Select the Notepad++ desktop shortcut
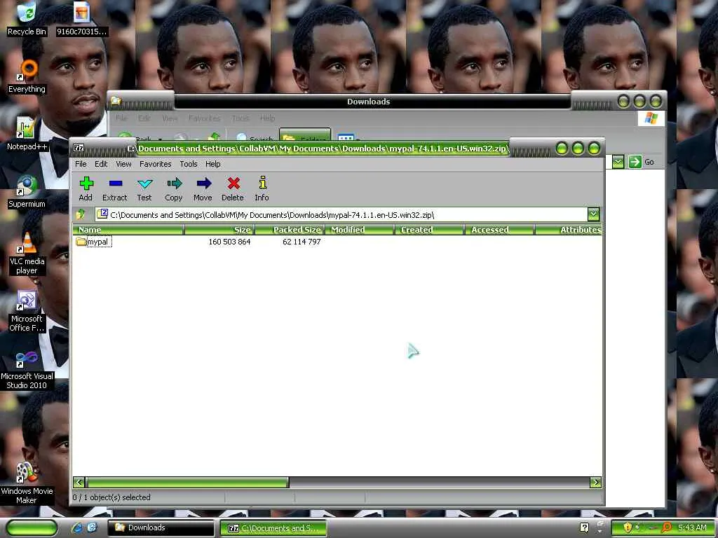 (27, 134)
